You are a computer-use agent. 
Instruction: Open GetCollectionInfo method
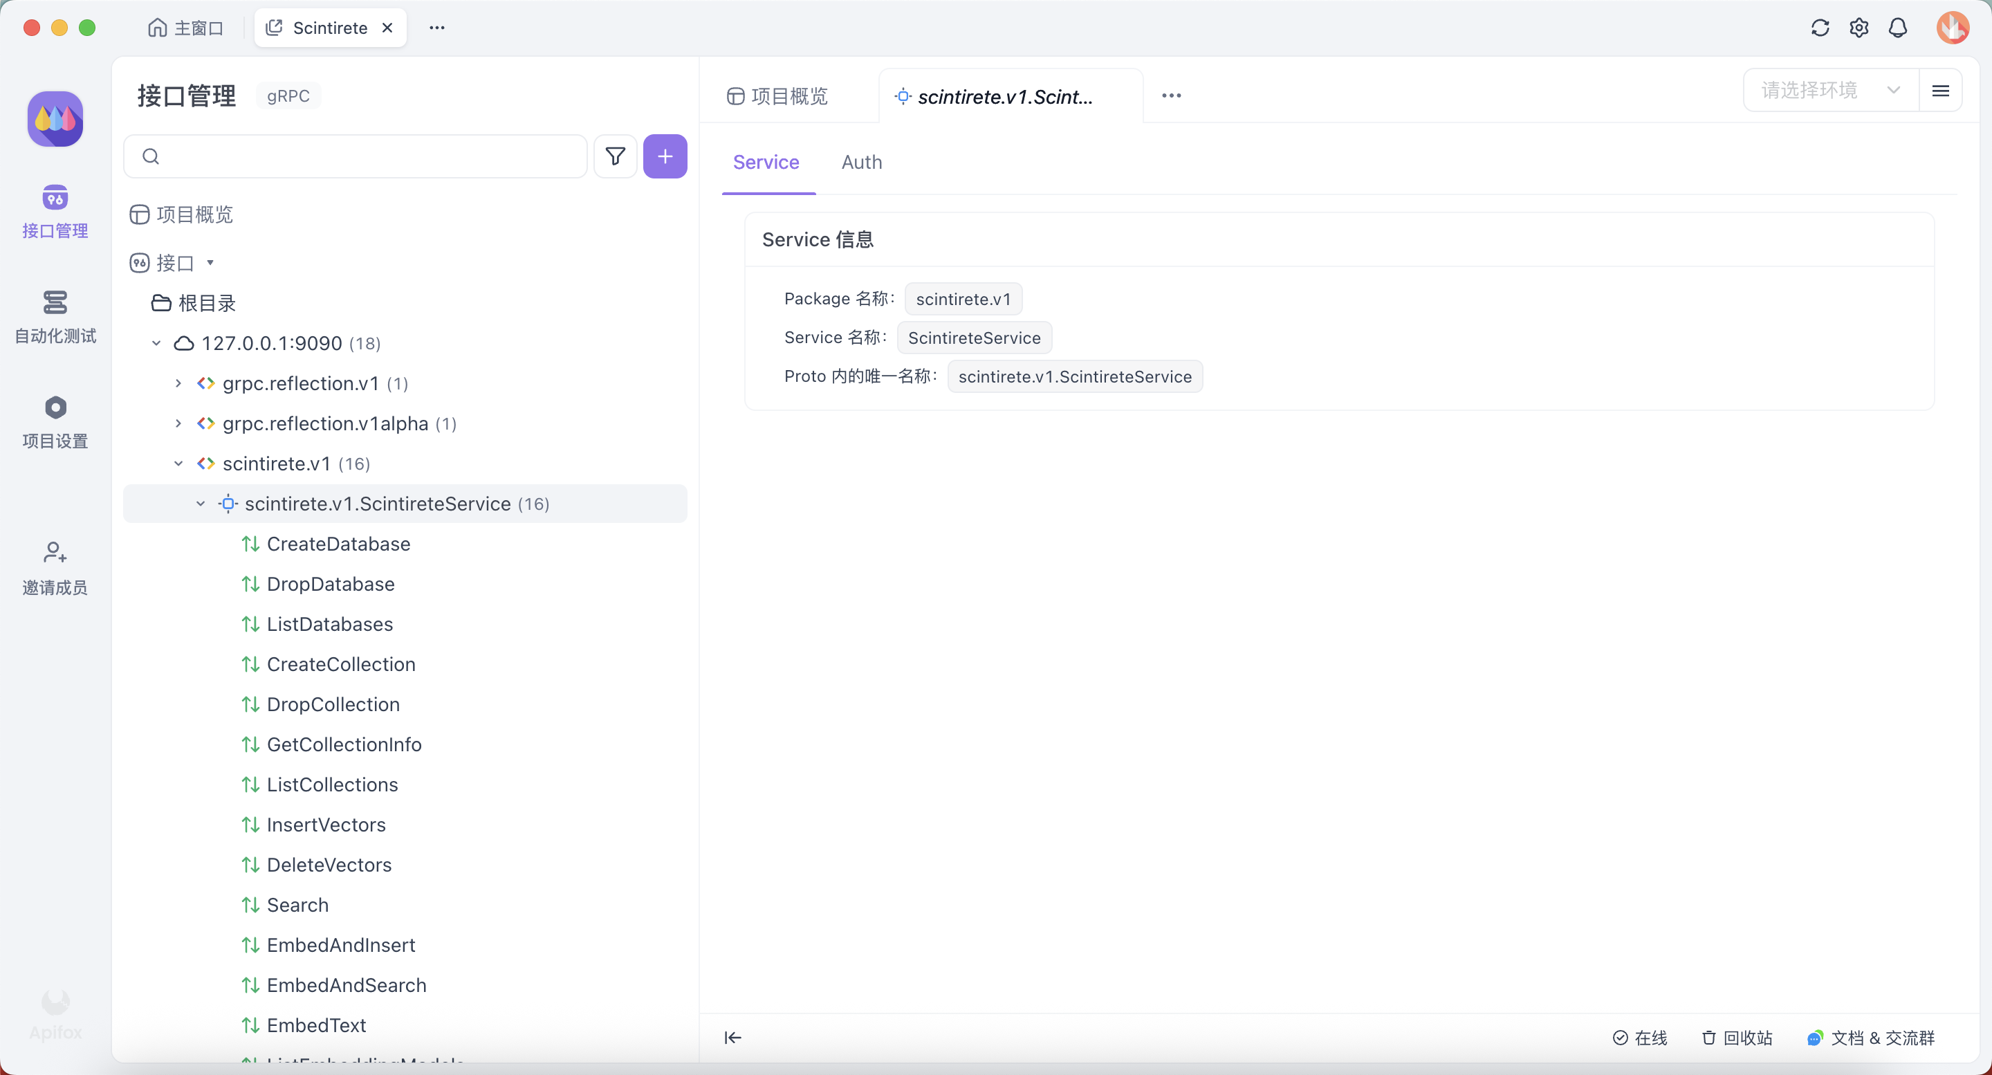[344, 745]
